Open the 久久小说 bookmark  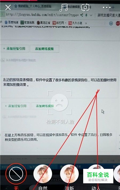(75, 23)
